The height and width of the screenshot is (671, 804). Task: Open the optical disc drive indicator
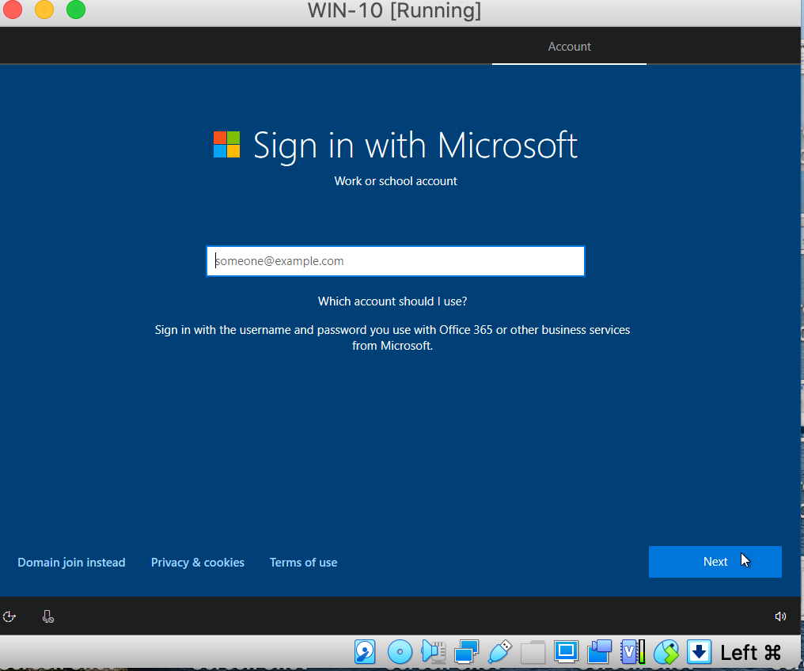click(x=400, y=652)
